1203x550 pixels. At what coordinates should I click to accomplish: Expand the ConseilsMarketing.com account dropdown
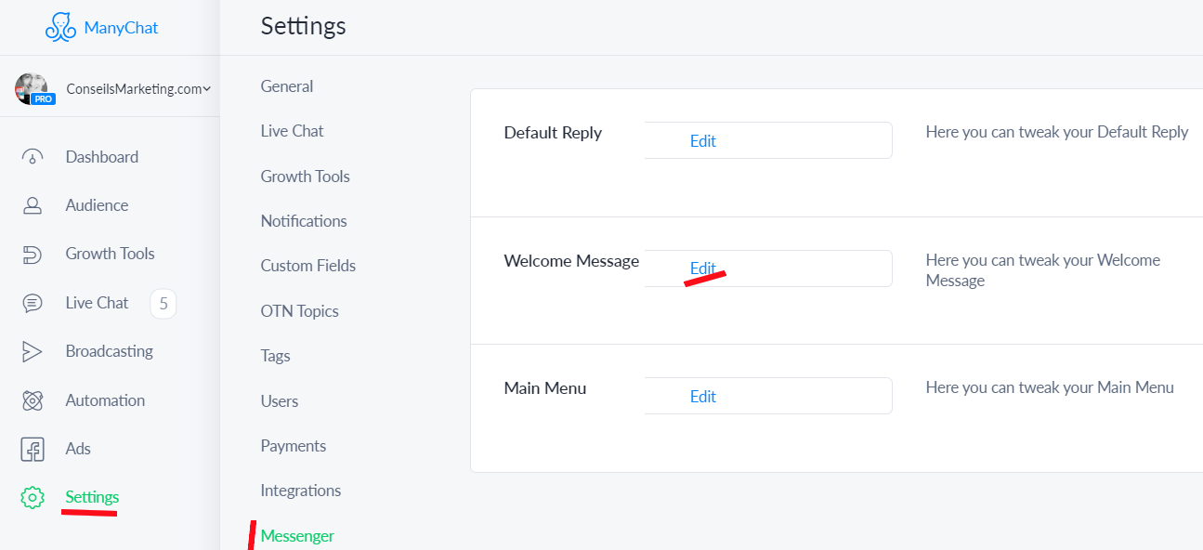tap(138, 89)
